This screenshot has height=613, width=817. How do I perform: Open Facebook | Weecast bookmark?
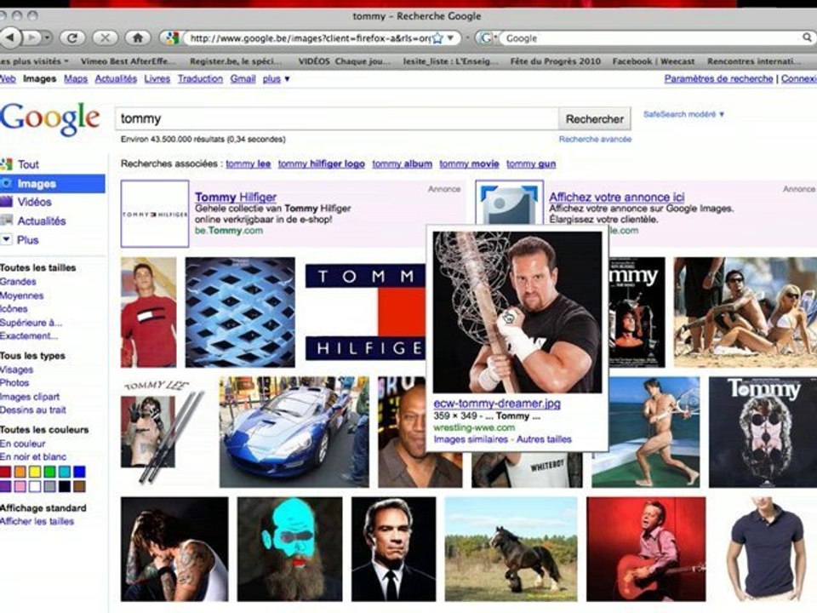[x=654, y=61]
